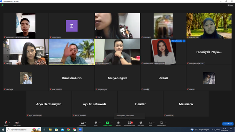The width and height of the screenshot is (235, 132).
Task: Click the taskbar search box
Action: (23, 129)
